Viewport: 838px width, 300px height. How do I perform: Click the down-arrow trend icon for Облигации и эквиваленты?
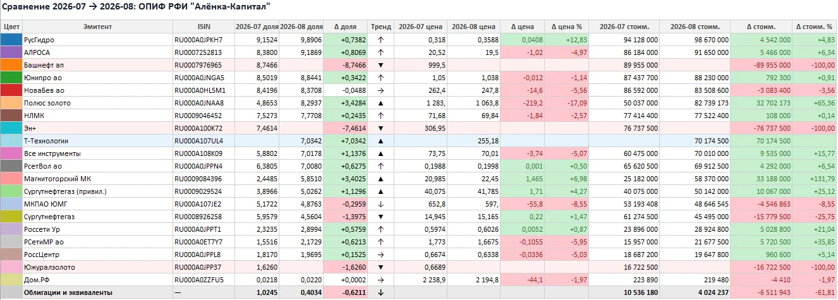tap(380, 292)
